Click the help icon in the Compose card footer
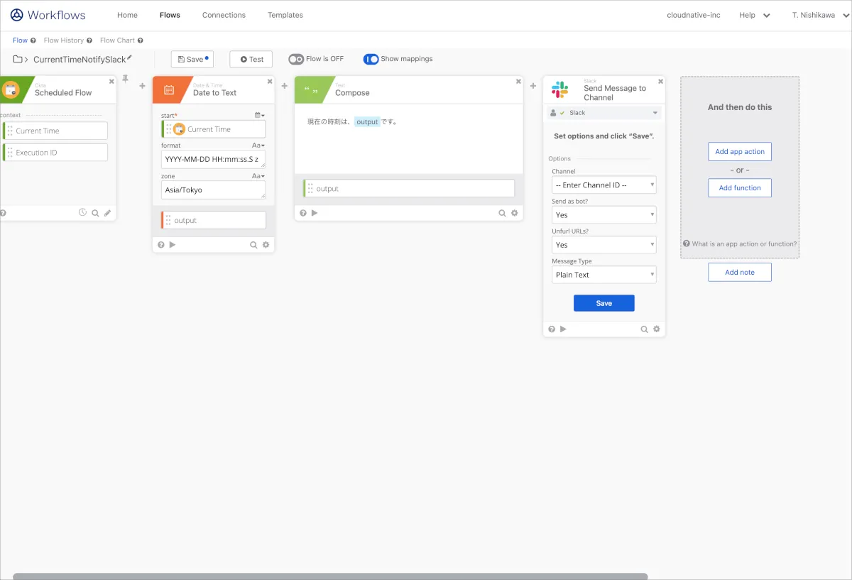 [303, 213]
